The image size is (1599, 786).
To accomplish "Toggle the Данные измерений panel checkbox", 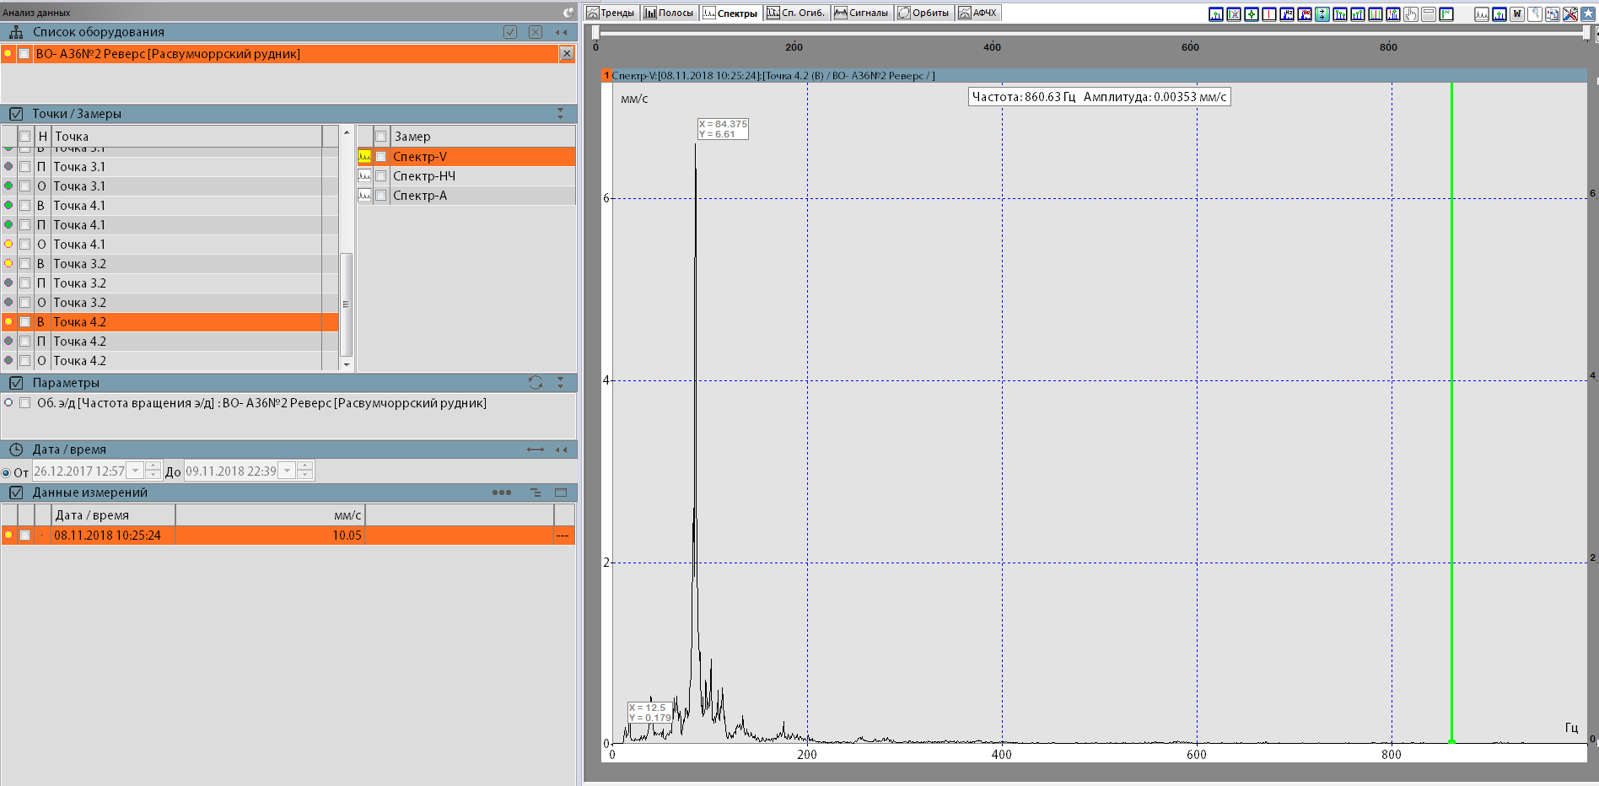I will tap(16, 493).
